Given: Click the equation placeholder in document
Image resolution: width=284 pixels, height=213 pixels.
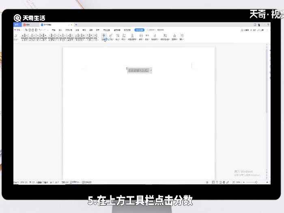Looking at the screenshot, I should 139,70.
